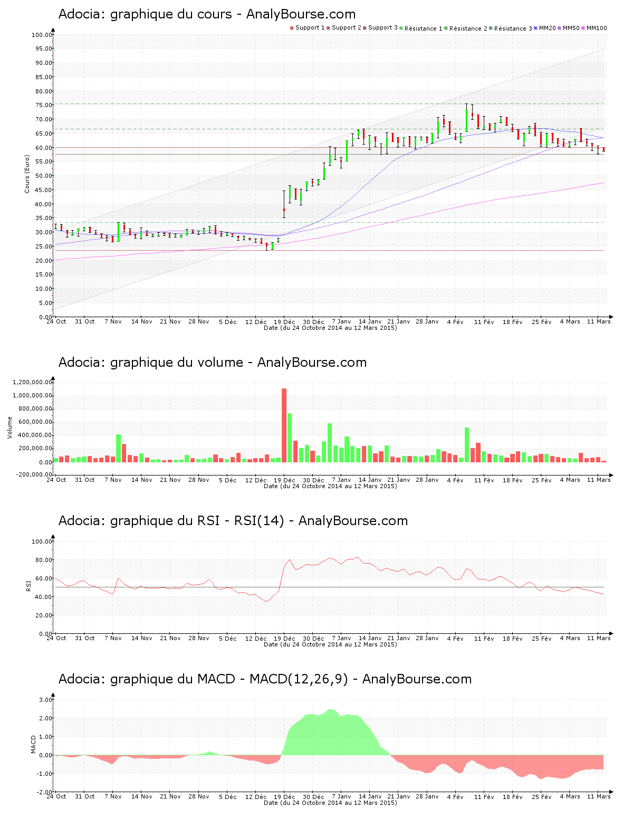Image resolution: width=633 pixels, height=818 pixels.
Task: Click the "11 Mars" date on price chart
Action: [598, 321]
